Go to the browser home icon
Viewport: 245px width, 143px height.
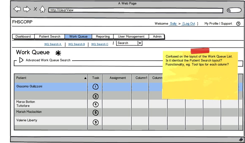(x=42, y=9)
